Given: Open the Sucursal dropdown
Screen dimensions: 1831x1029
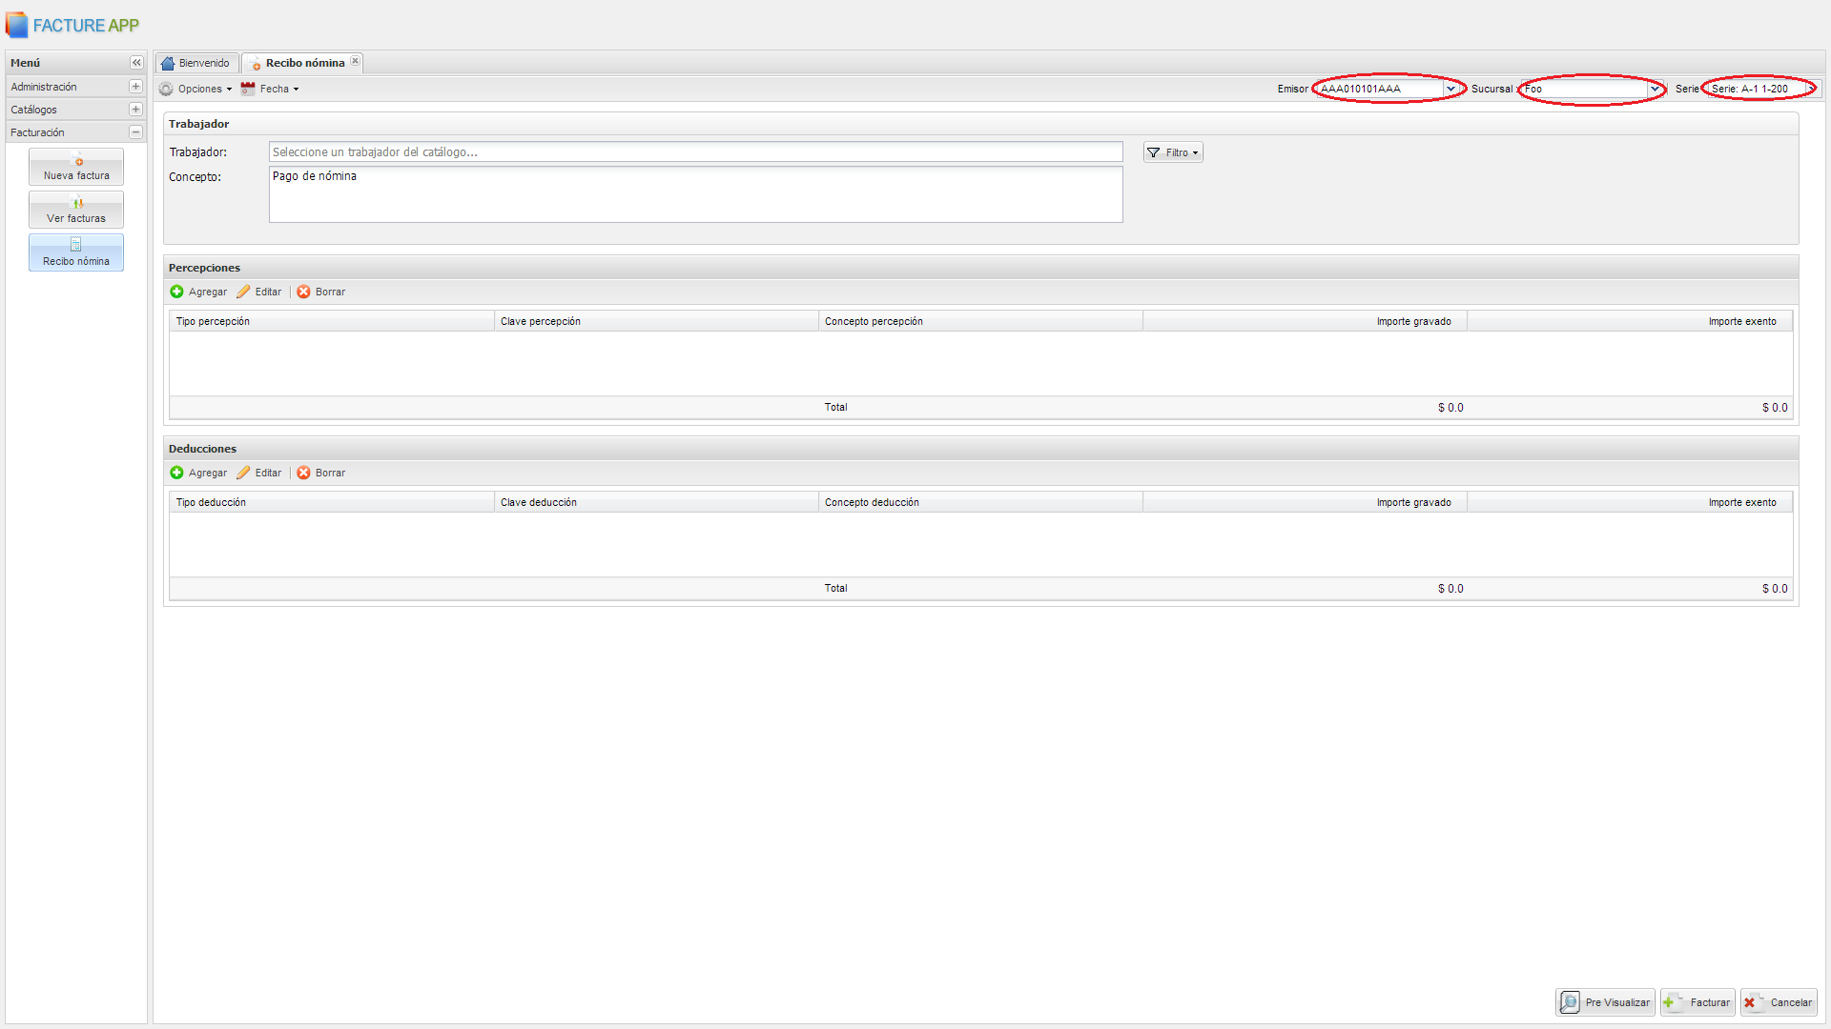Looking at the screenshot, I should pos(1655,89).
